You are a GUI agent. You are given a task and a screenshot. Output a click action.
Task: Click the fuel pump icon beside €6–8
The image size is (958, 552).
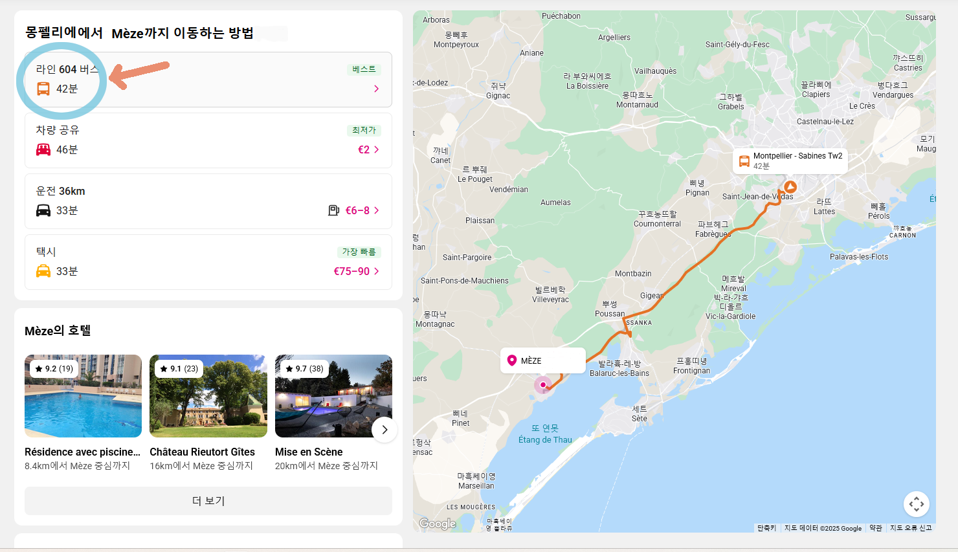coord(333,210)
